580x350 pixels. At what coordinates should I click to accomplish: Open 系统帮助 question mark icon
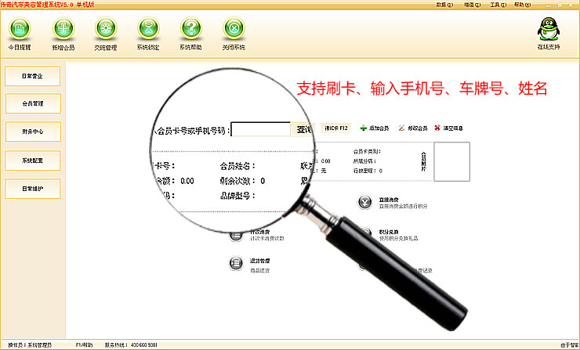click(x=191, y=28)
